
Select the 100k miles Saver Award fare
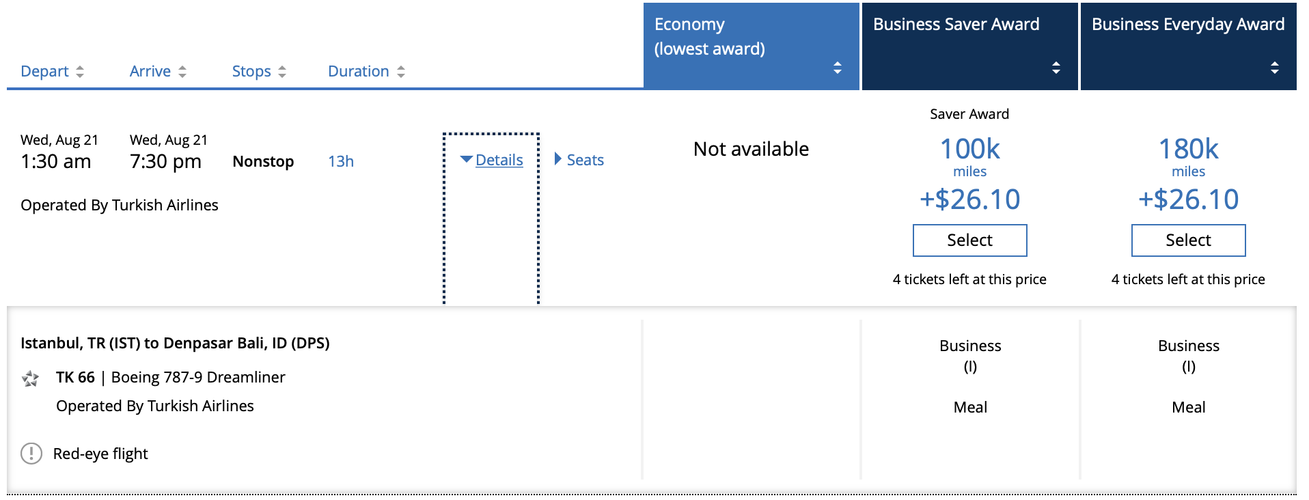970,240
